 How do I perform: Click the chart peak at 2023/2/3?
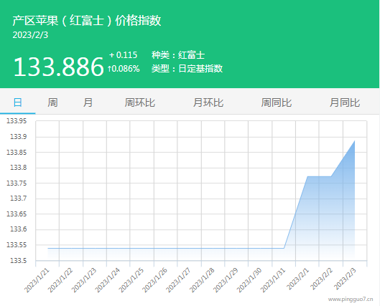click(355, 141)
